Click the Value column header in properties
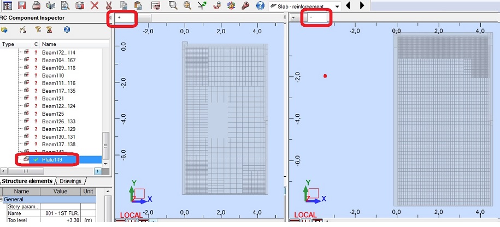The image size is (500, 227). click(60, 192)
